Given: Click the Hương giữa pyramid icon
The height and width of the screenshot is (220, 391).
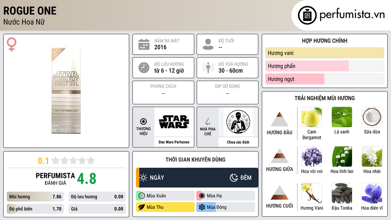Looking at the screenshot, I should point(280,156).
